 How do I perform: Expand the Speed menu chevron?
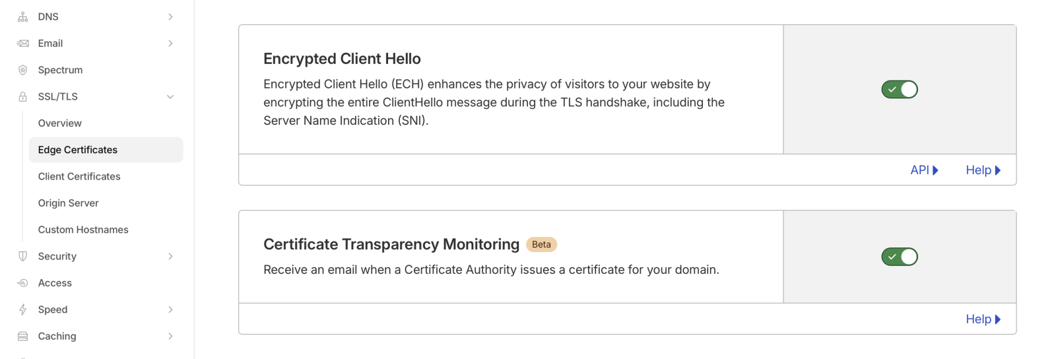coord(170,310)
